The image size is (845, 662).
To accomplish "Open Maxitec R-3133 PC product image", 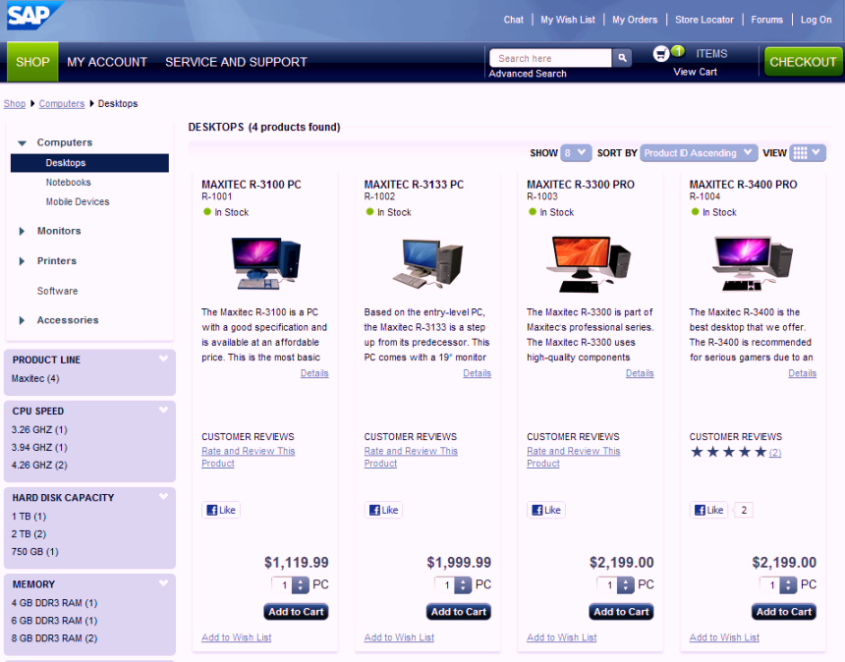I will 427,264.
